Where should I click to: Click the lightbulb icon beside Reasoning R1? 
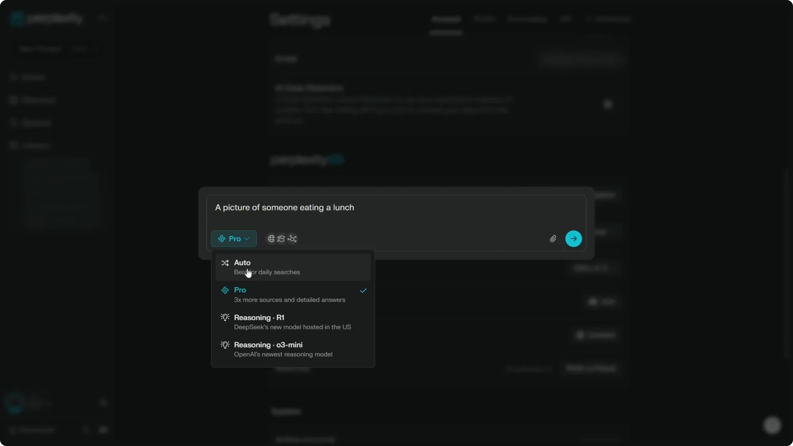(224, 318)
